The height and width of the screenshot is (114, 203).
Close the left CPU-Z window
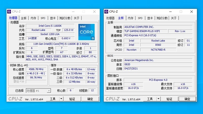pos(94,12)
